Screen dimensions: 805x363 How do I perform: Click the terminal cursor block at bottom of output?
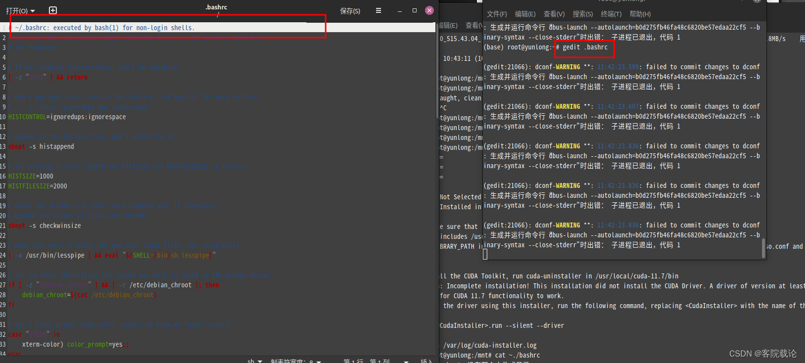point(485,254)
